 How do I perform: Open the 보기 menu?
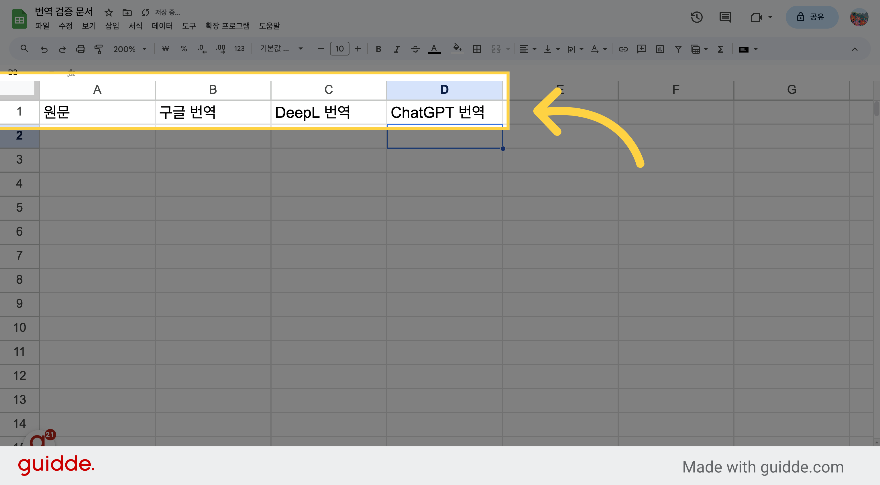pyautogui.click(x=89, y=25)
